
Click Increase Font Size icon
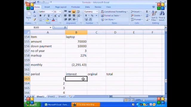(55, 16)
